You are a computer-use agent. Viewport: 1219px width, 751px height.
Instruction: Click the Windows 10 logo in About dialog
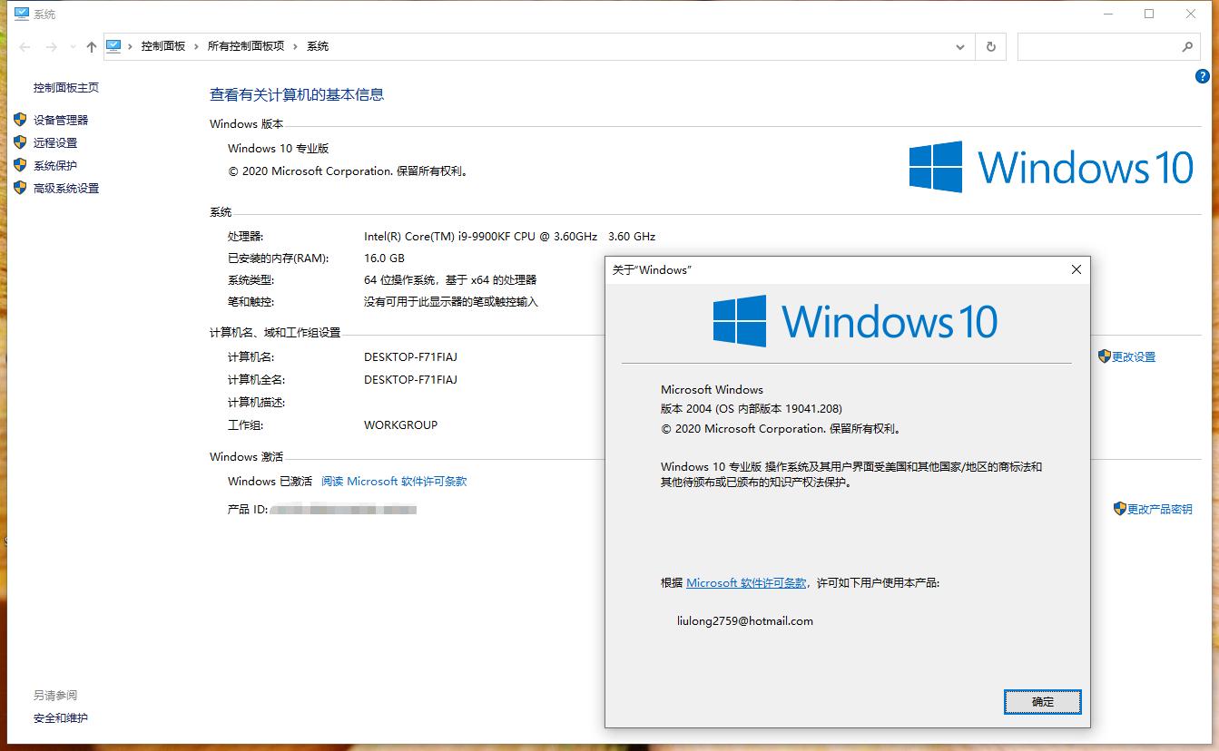tap(855, 321)
